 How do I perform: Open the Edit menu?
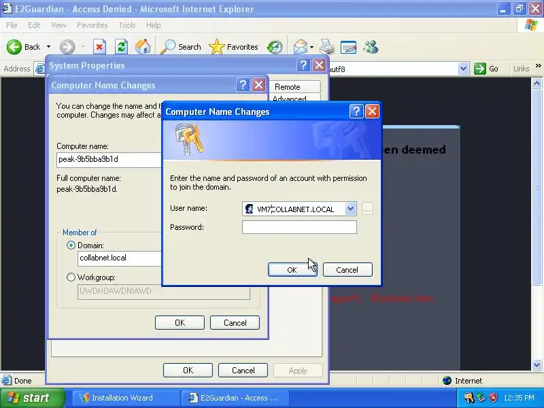[34, 25]
